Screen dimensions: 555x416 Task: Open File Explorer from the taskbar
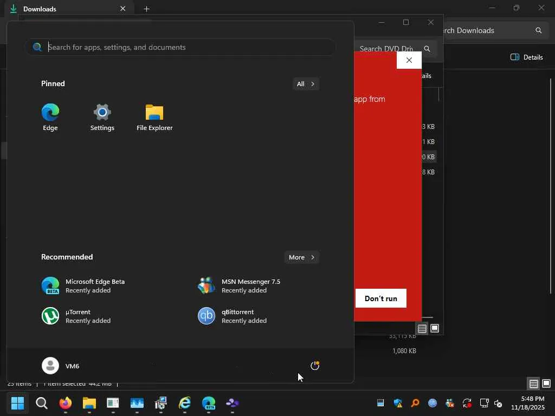pyautogui.click(x=89, y=403)
